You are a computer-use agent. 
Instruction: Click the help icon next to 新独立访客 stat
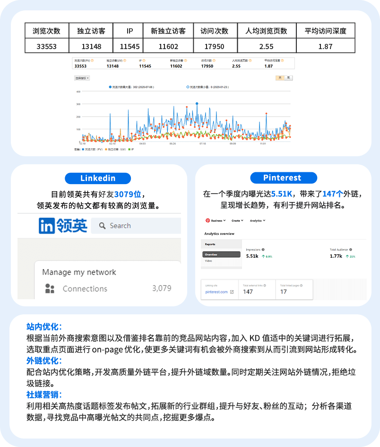coord(186,60)
